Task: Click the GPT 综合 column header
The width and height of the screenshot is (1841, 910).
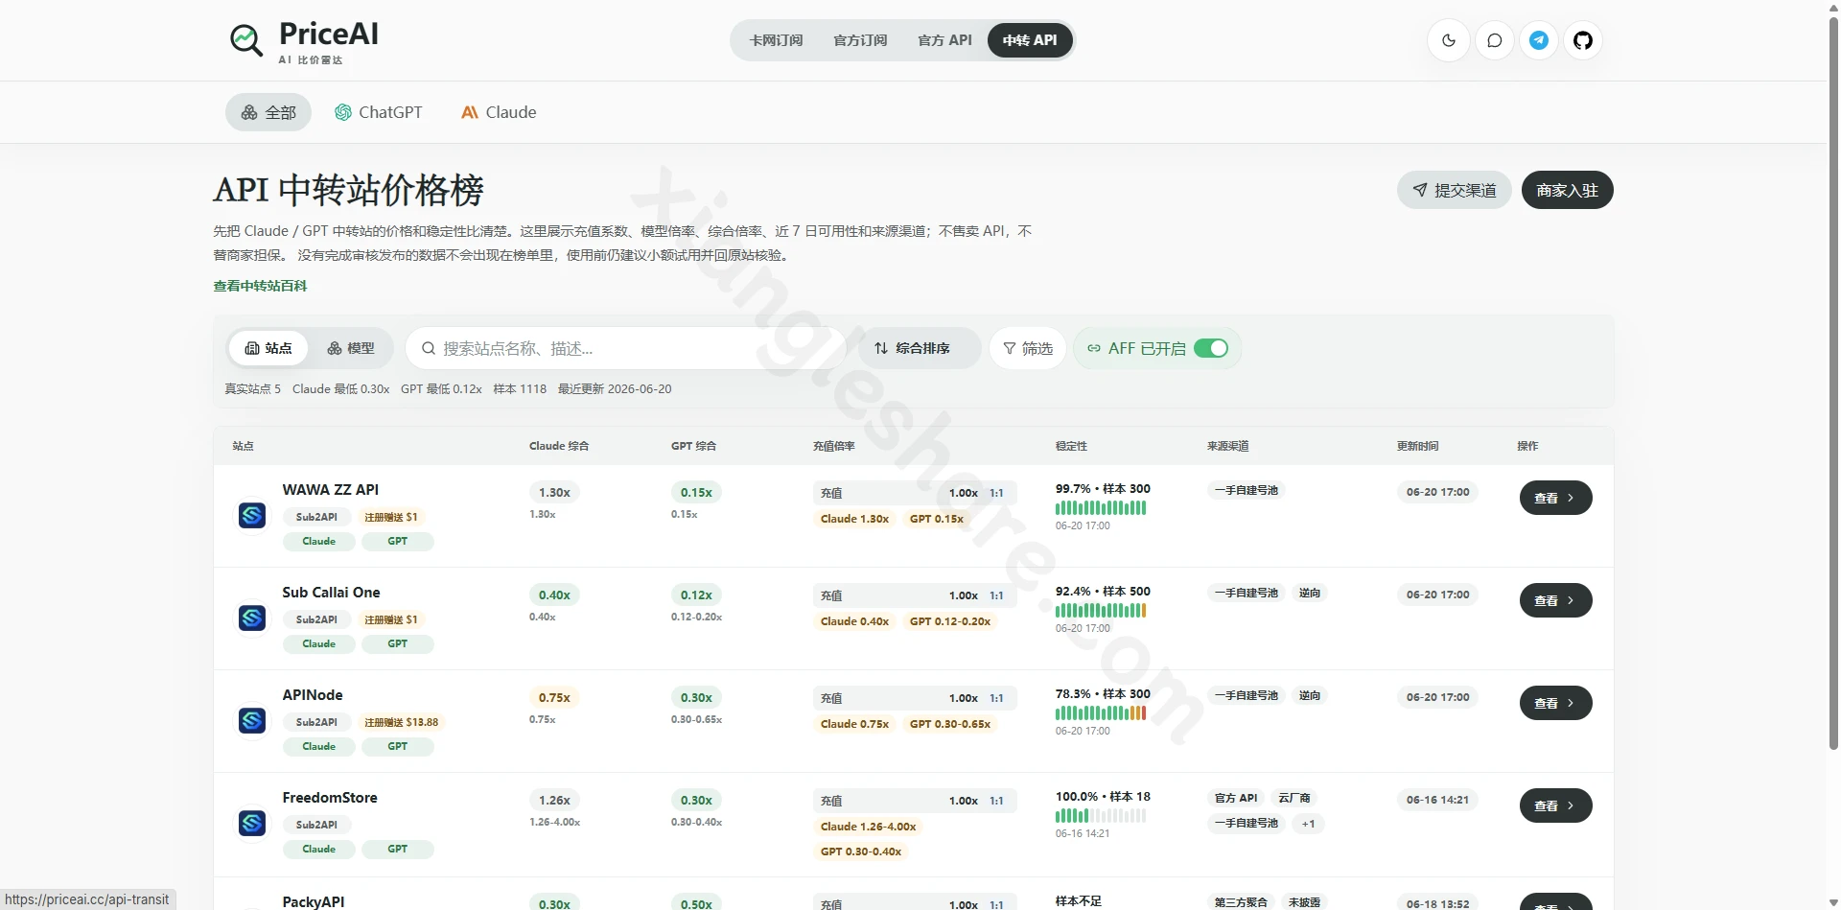Action: [x=693, y=446]
